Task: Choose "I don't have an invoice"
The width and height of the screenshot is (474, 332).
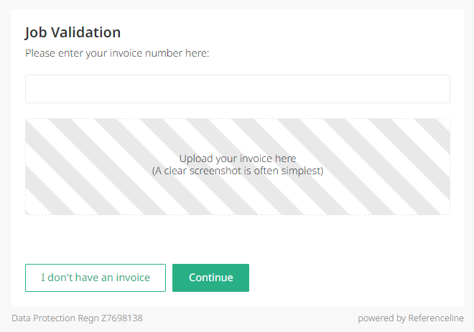Action: click(96, 278)
